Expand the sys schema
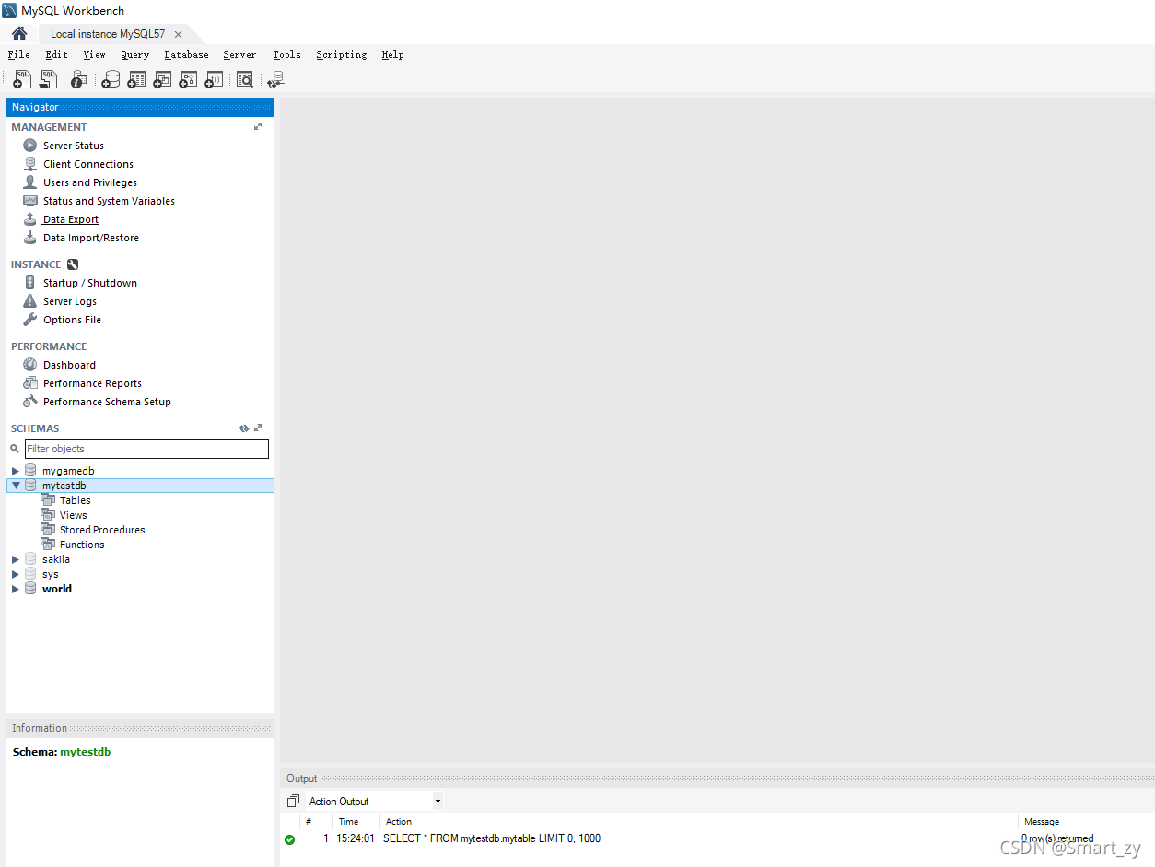This screenshot has width=1155, height=867. point(15,574)
